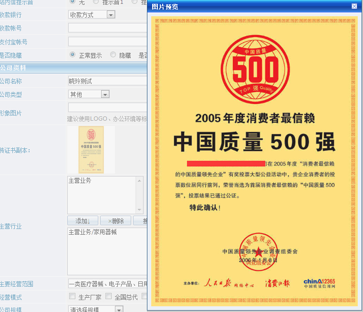
Task: Select 主营业务 in the industry list
Action: [80, 180]
